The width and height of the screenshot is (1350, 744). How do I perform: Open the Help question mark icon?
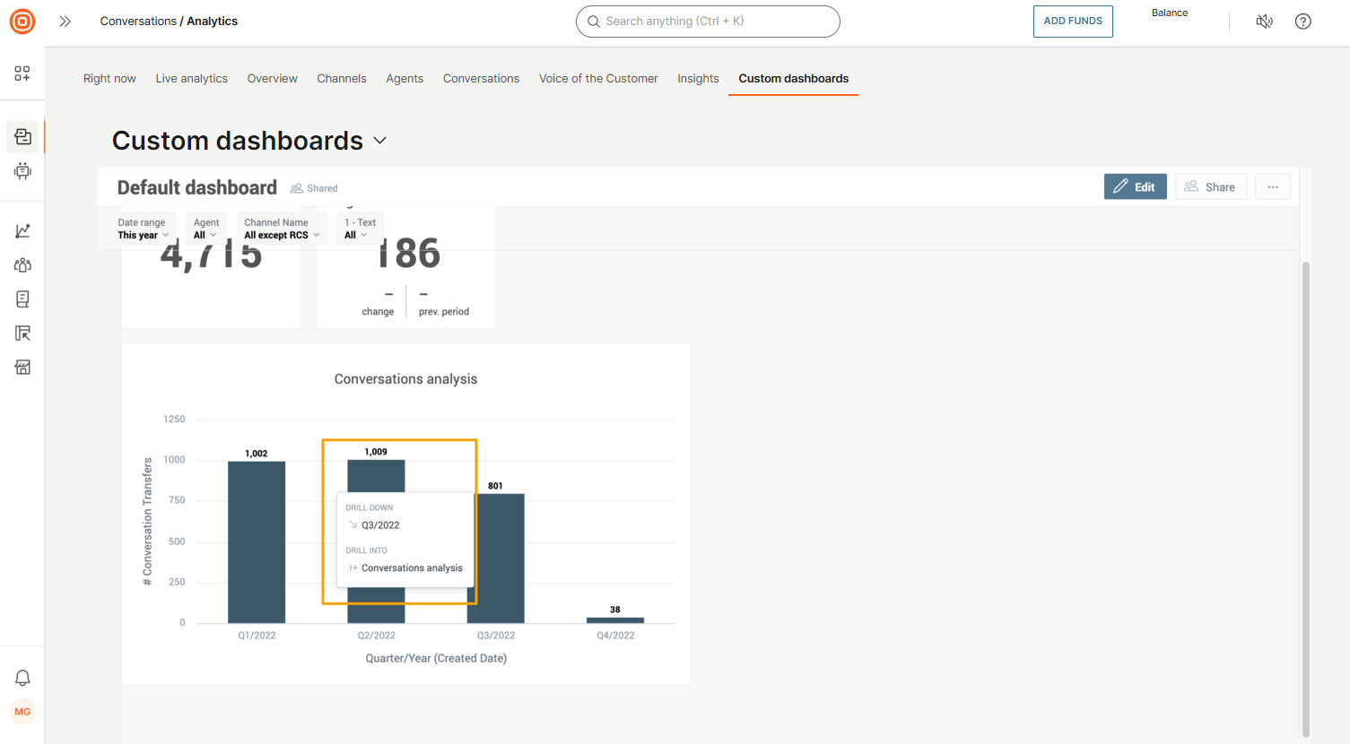point(1302,21)
